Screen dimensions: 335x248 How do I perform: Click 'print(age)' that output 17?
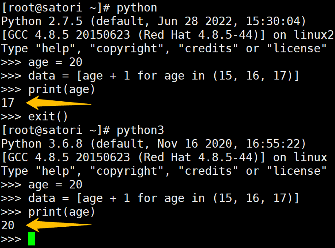[x=62, y=90]
